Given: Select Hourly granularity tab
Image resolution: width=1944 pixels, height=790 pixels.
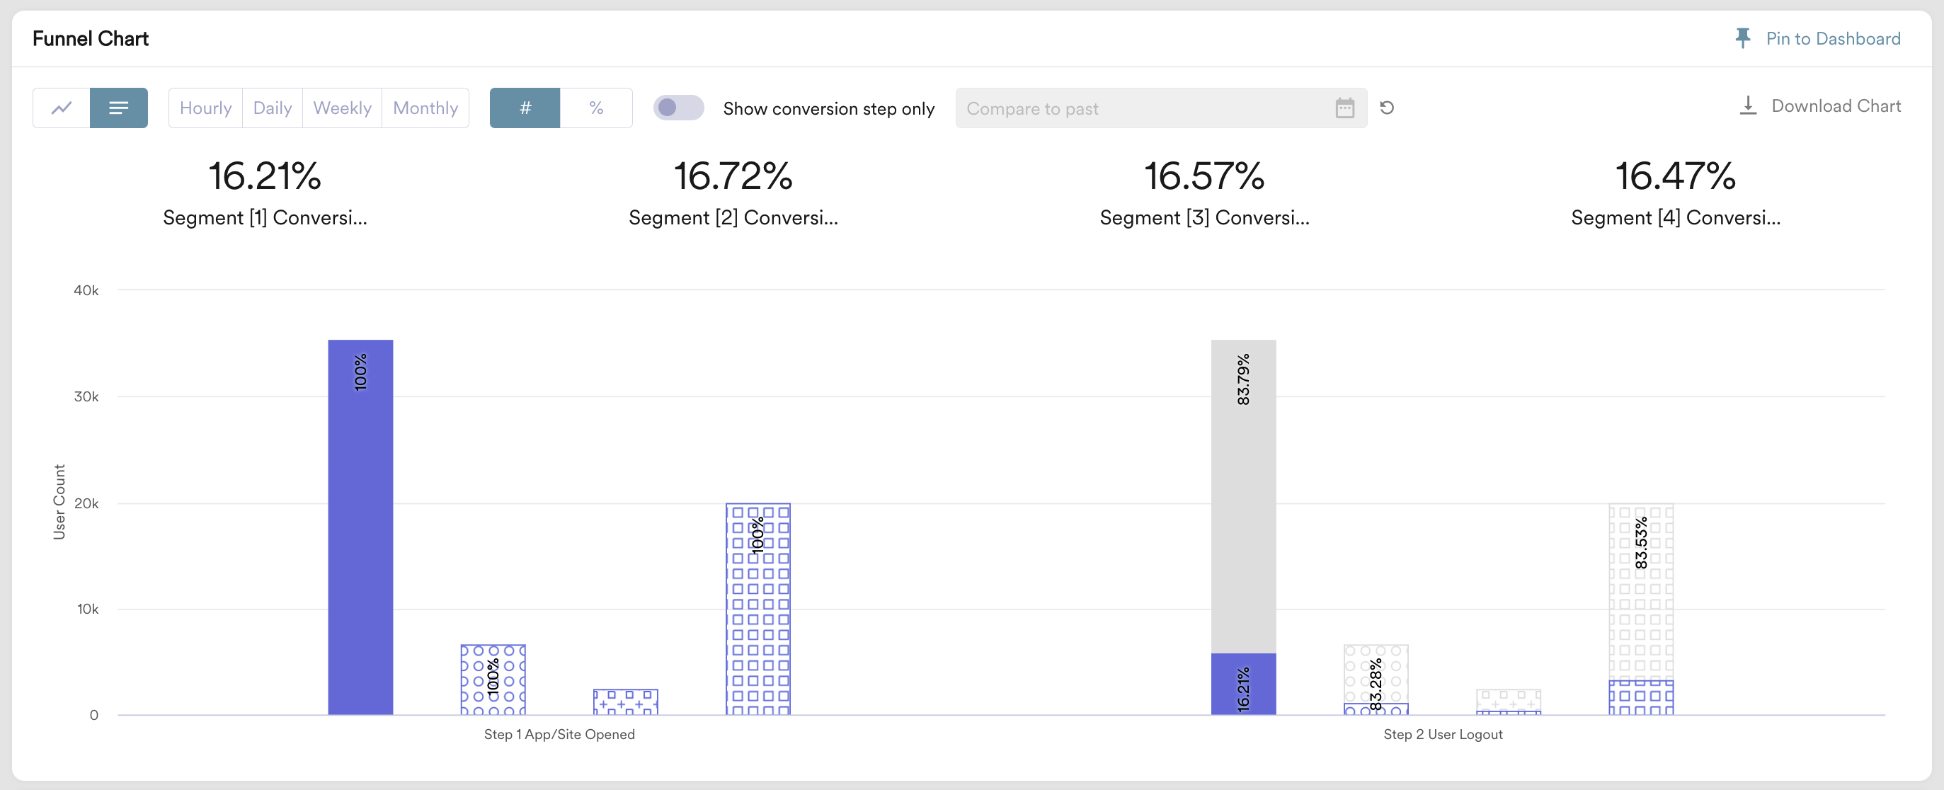Looking at the screenshot, I should click(x=205, y=108).
